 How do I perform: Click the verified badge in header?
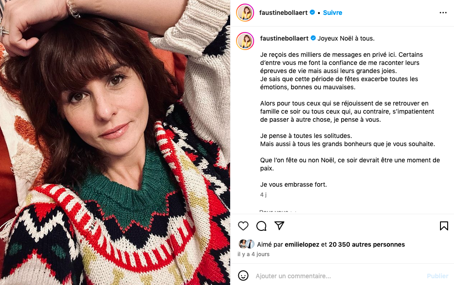pyautogui.click(x=312, y=13)
